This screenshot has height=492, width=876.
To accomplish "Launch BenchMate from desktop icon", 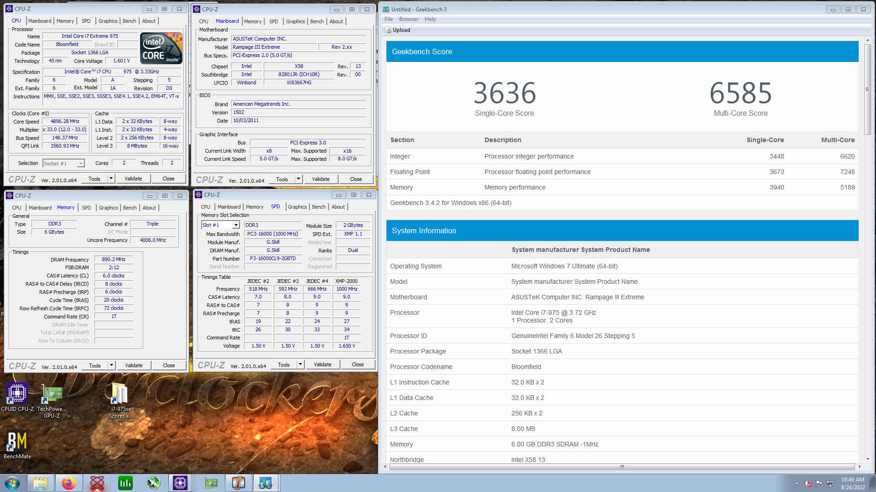I will (x=17, y=445).
